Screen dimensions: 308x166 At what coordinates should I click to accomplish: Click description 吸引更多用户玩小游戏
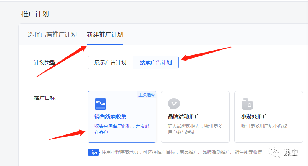click(x=264, y=126)
